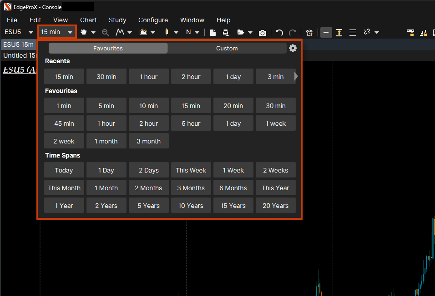Click the hand pan tool icon
This screenshot has width=435, height=296.
coord(84,32)
